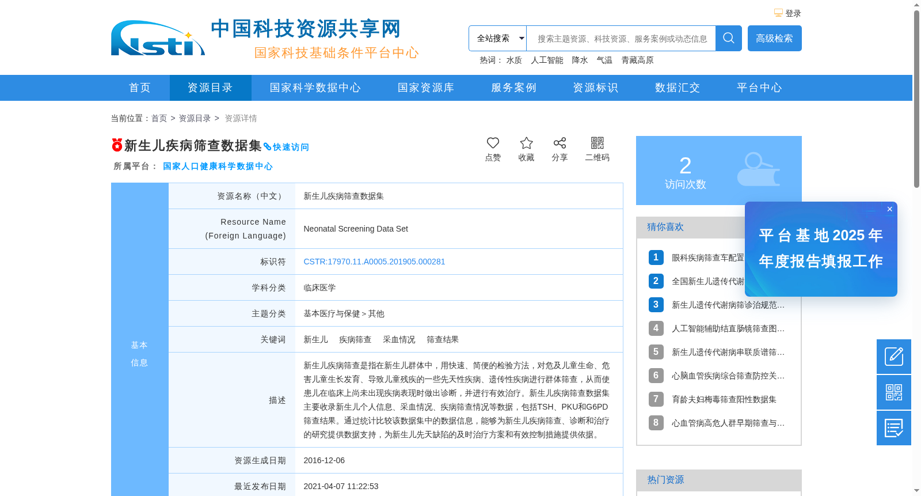
Task: Click keyword 新生儿
Action: click(315, 339)
